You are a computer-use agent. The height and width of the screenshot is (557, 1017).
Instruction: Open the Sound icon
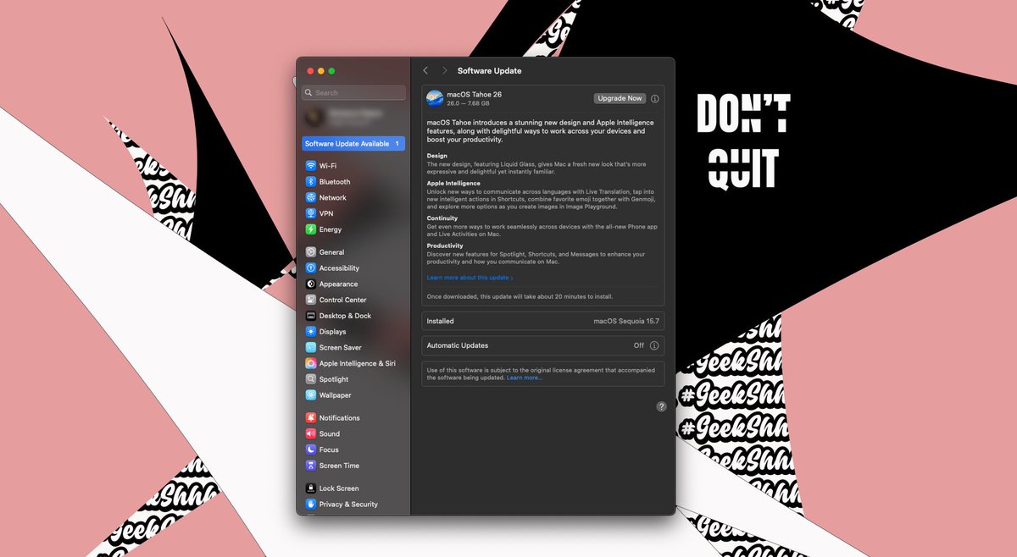[x=311, y=434]
